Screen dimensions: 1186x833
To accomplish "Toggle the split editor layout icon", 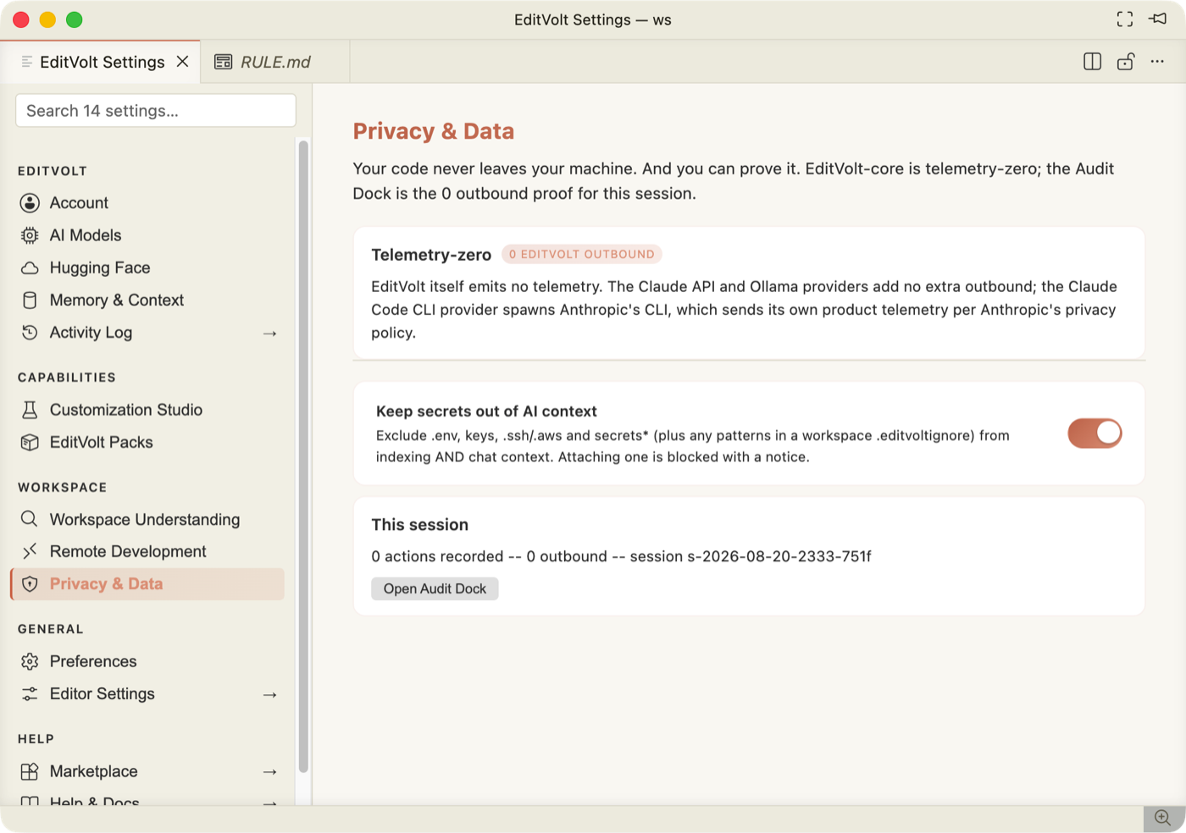I will pyautogui.click(x=1093, y=62).
